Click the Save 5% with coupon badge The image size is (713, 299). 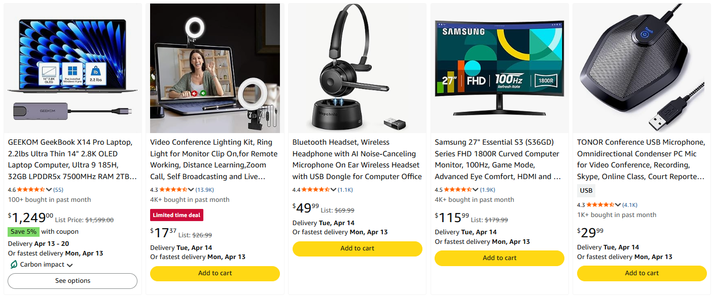(23, 231)
